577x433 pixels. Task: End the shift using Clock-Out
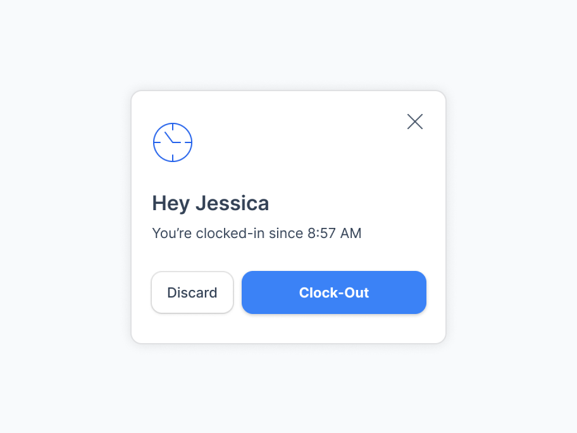pyautogui.click(x=334, y=292)
